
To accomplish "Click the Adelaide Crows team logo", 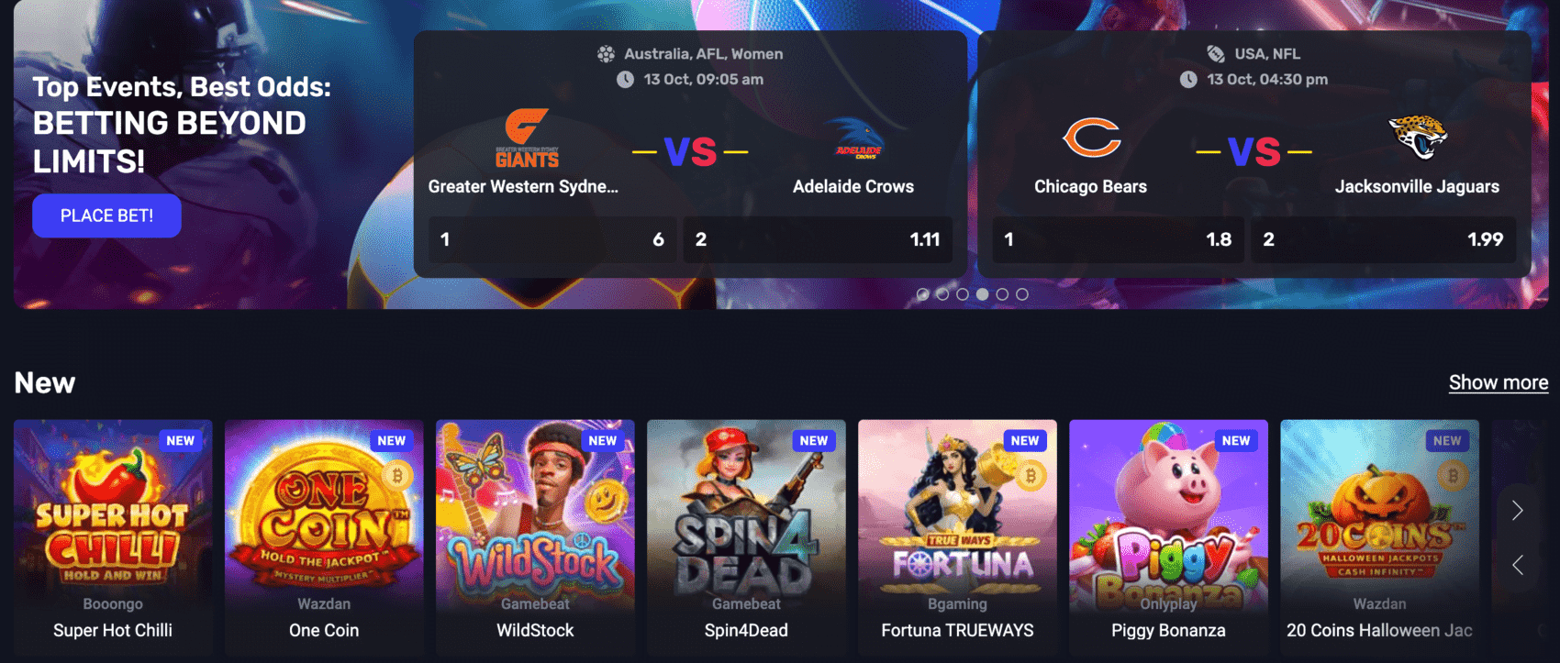I will click(857, 138).
